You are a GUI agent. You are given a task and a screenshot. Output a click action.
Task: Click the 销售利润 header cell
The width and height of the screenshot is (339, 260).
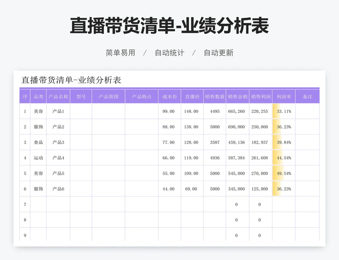tap(261, 97)
